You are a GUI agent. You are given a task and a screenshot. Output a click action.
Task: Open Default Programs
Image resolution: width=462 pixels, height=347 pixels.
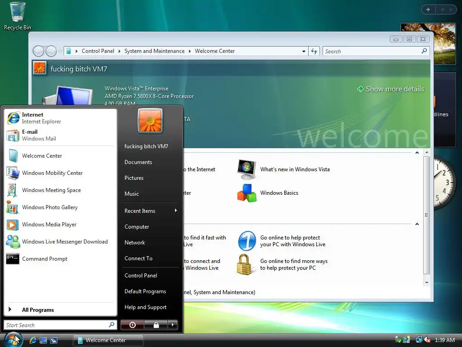point(151,291)
